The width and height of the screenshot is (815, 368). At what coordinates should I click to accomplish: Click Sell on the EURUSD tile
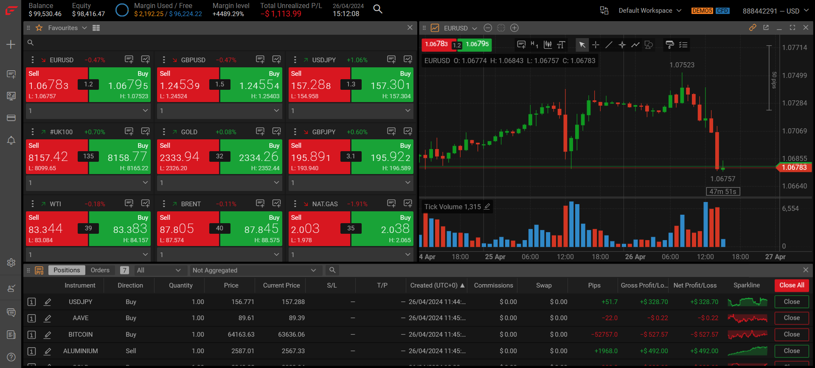[57, 85]
